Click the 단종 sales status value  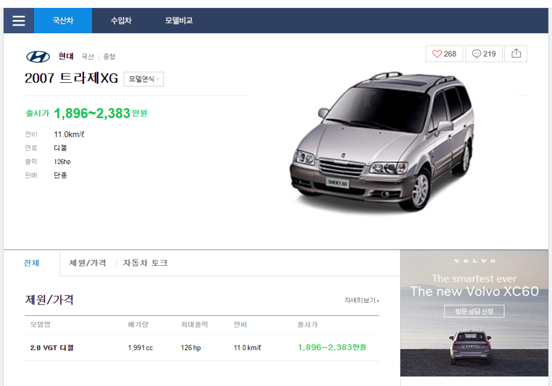pos(60,175)
